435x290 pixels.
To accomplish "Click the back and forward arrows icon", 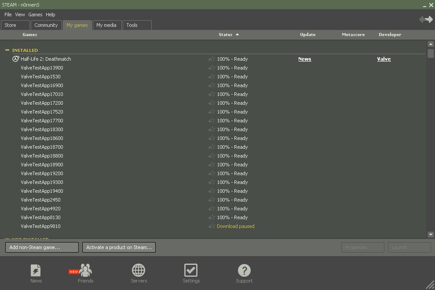I will [x=426, y=19].
